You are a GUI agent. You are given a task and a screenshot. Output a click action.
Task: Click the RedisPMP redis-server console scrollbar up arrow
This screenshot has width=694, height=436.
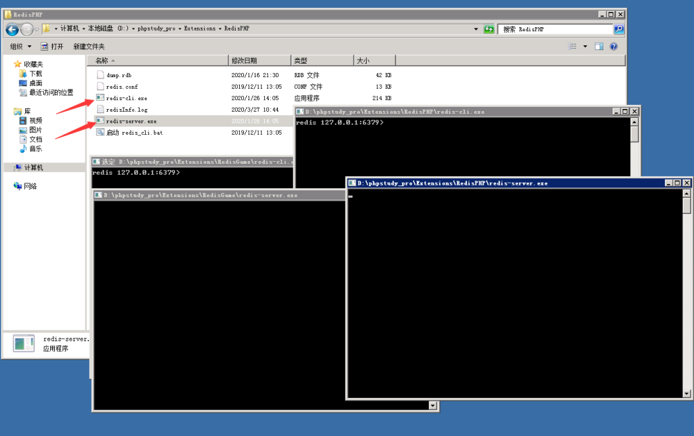tap(687, 193)
